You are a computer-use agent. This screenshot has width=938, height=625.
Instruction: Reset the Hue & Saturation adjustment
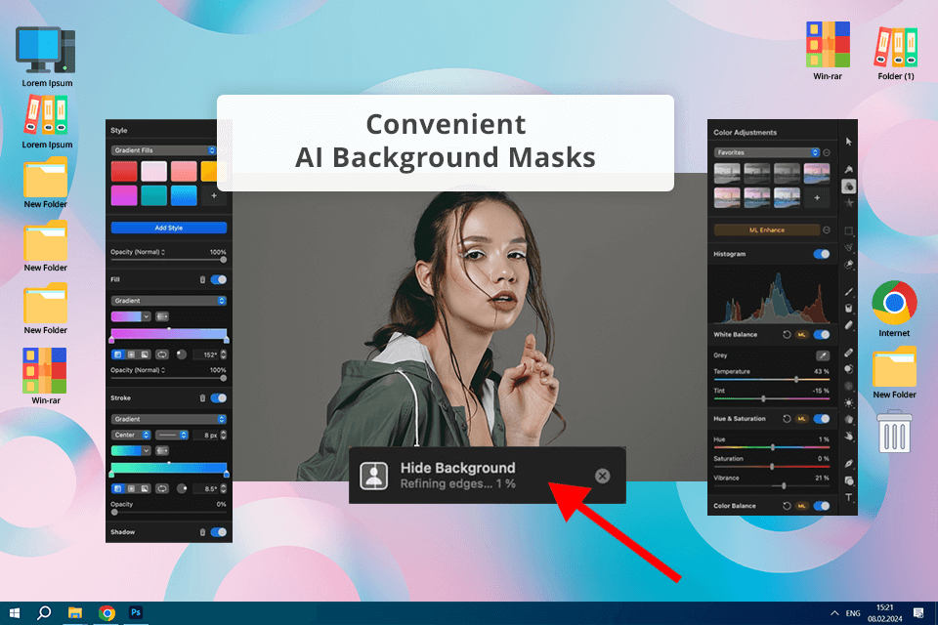(787, 419)
